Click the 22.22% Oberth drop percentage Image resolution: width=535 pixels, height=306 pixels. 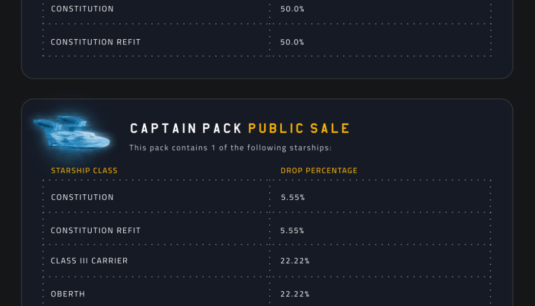(x=295, y=294)
